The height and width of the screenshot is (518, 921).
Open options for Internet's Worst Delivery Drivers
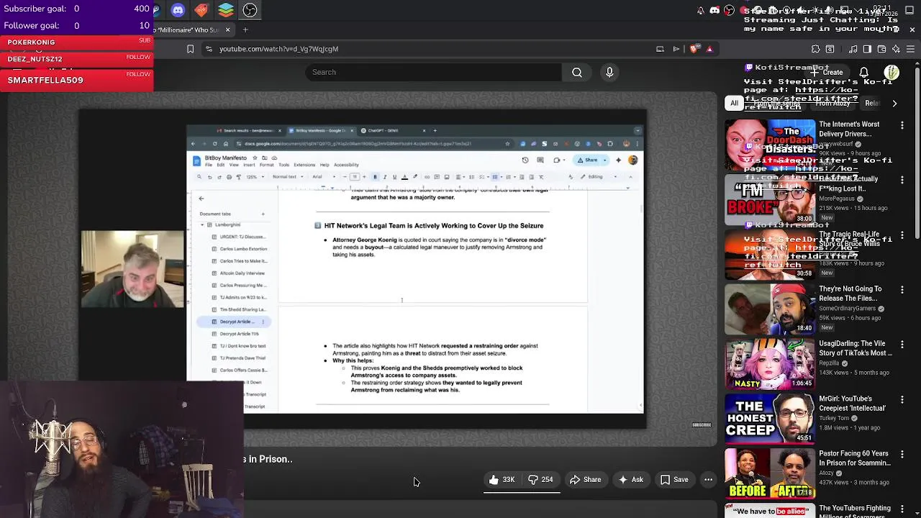point(902,125)
